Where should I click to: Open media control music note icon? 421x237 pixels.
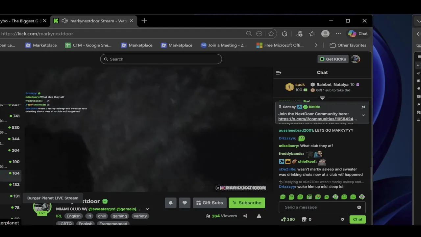299,34
